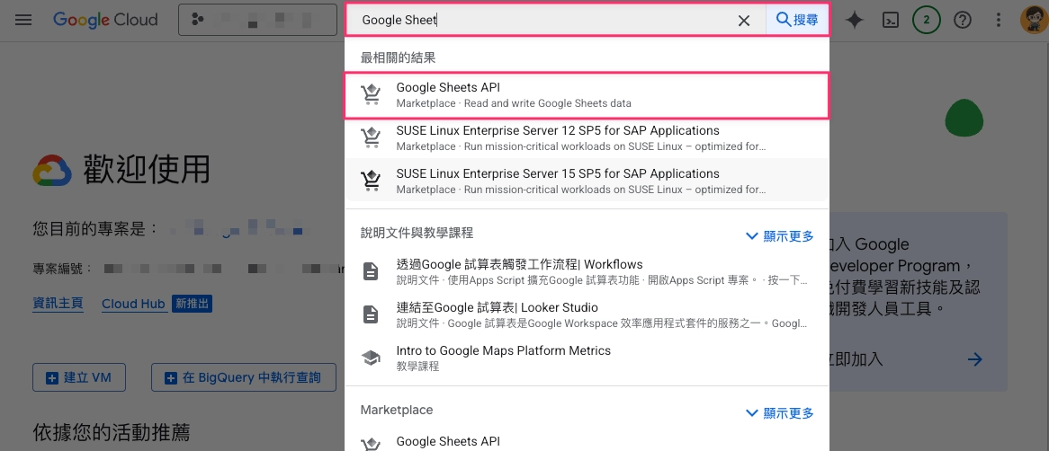Image resolution: width=1049 pixels, height=451 pixels.
Task: Select SUSE Linux Enterprise Server 15 SP5 result
Action: [587, 181]
